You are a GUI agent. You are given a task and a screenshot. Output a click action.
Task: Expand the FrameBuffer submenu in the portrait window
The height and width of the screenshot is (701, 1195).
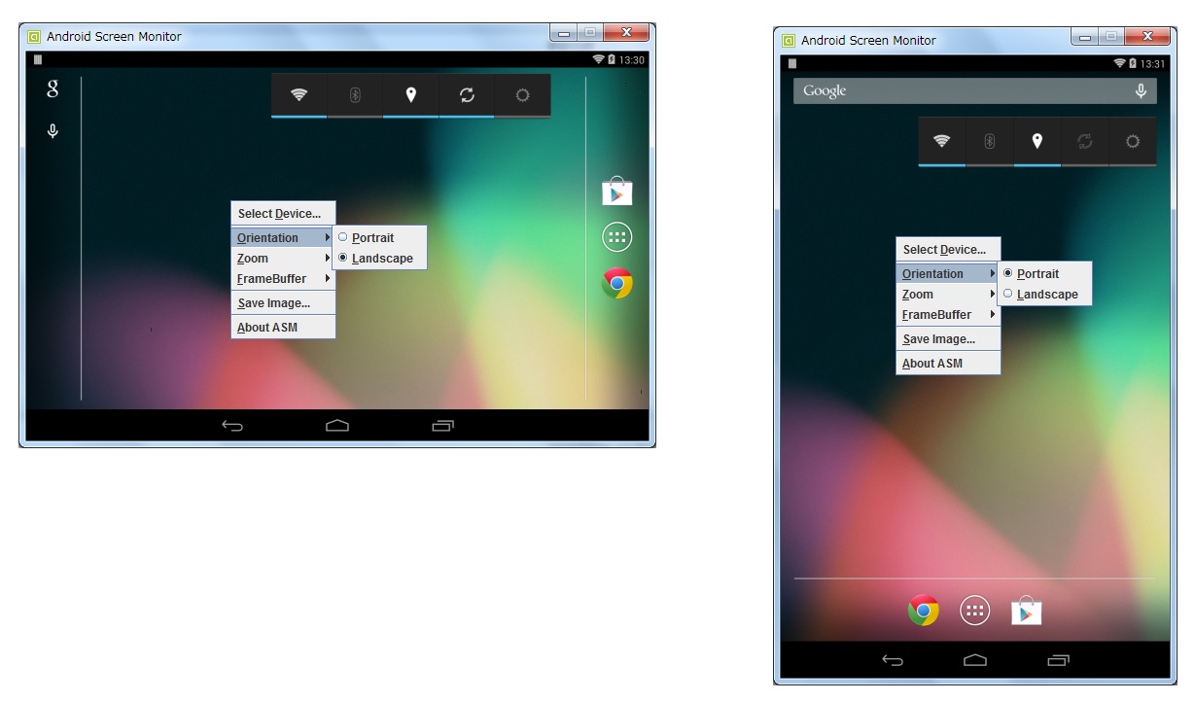[x=948, y=315]
